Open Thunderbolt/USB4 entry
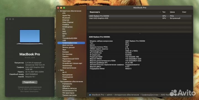This screenshot has height=100, width=199. [70, 38]
